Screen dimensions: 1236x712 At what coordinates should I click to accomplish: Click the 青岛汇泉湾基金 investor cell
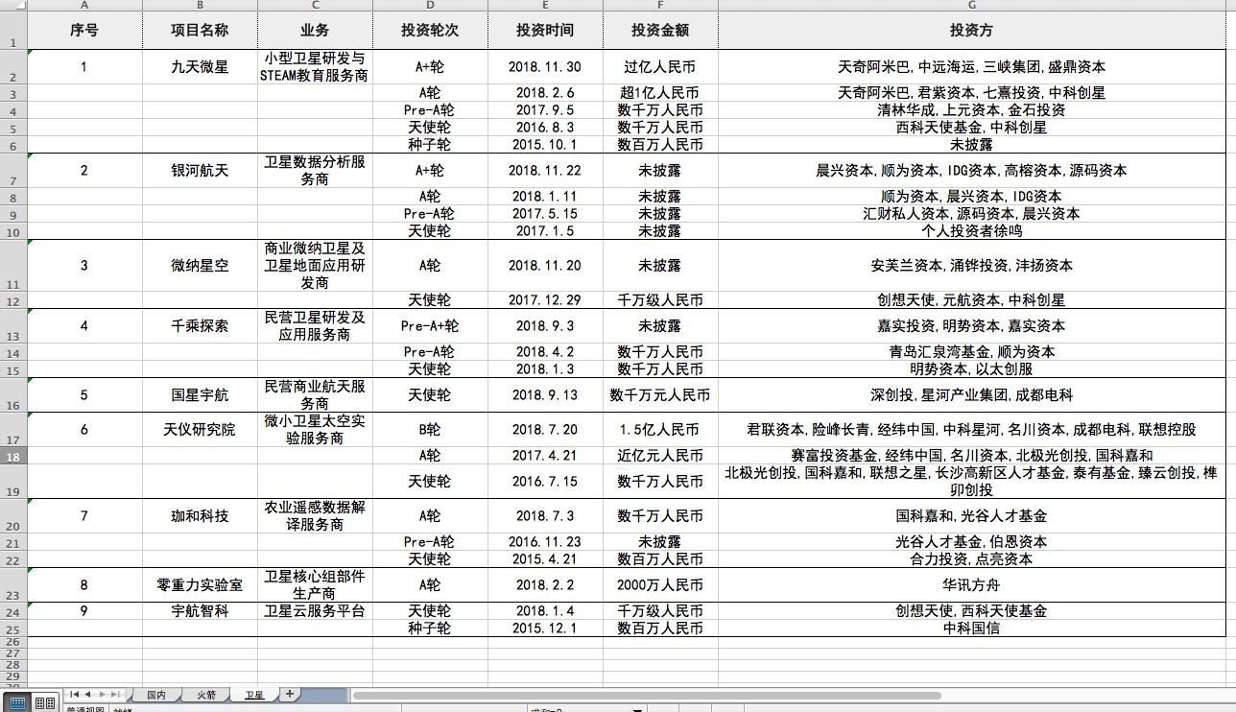(x=972, y=352)
